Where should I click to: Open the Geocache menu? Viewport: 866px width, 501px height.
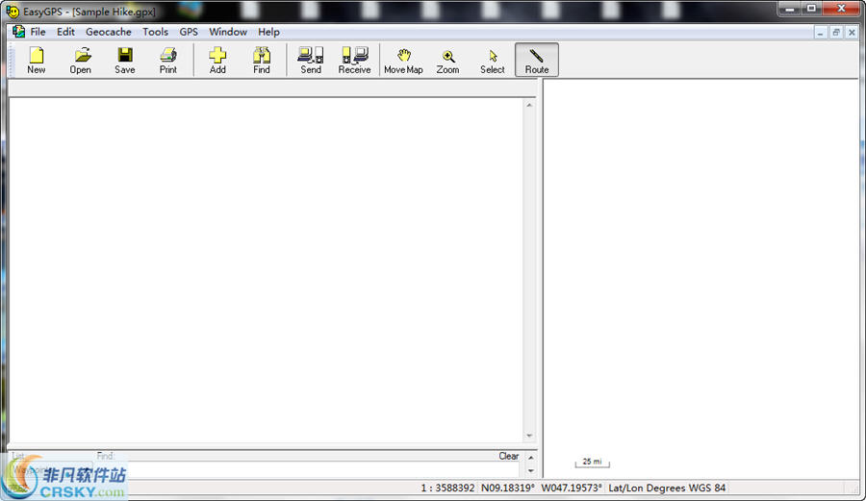(x=109, y=32)
